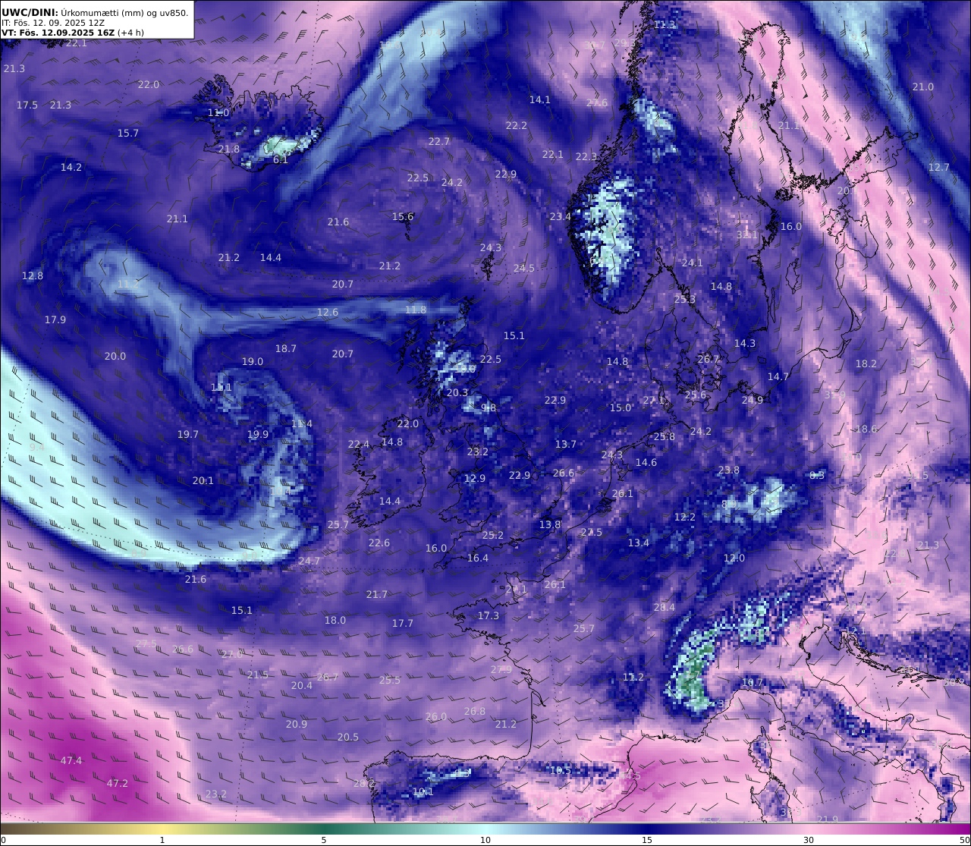Click the 25.2 value label
Viewport: 971px width, 846px height.
click(x=493, y=535)
